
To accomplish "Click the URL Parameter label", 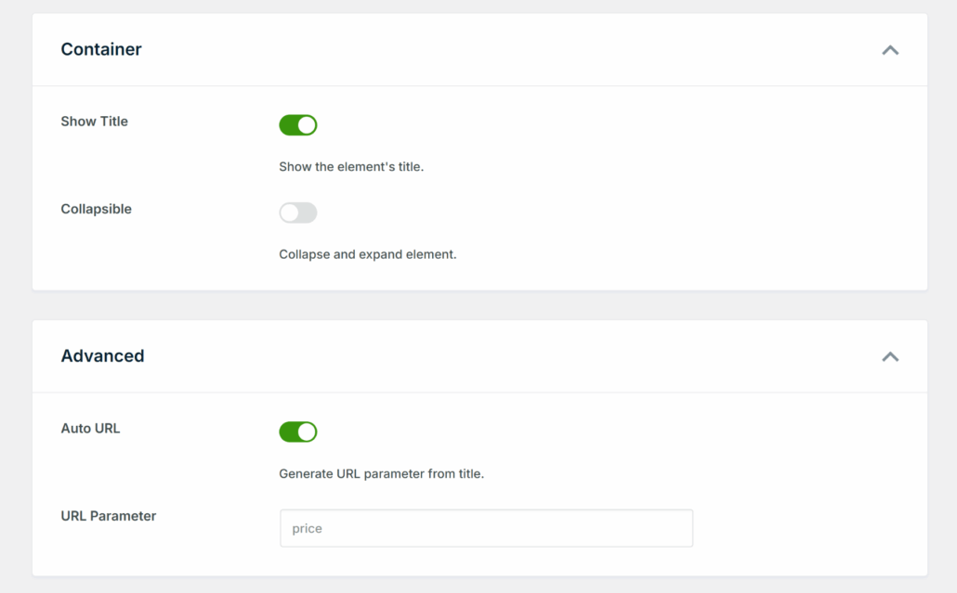I will tap(110, 515).
